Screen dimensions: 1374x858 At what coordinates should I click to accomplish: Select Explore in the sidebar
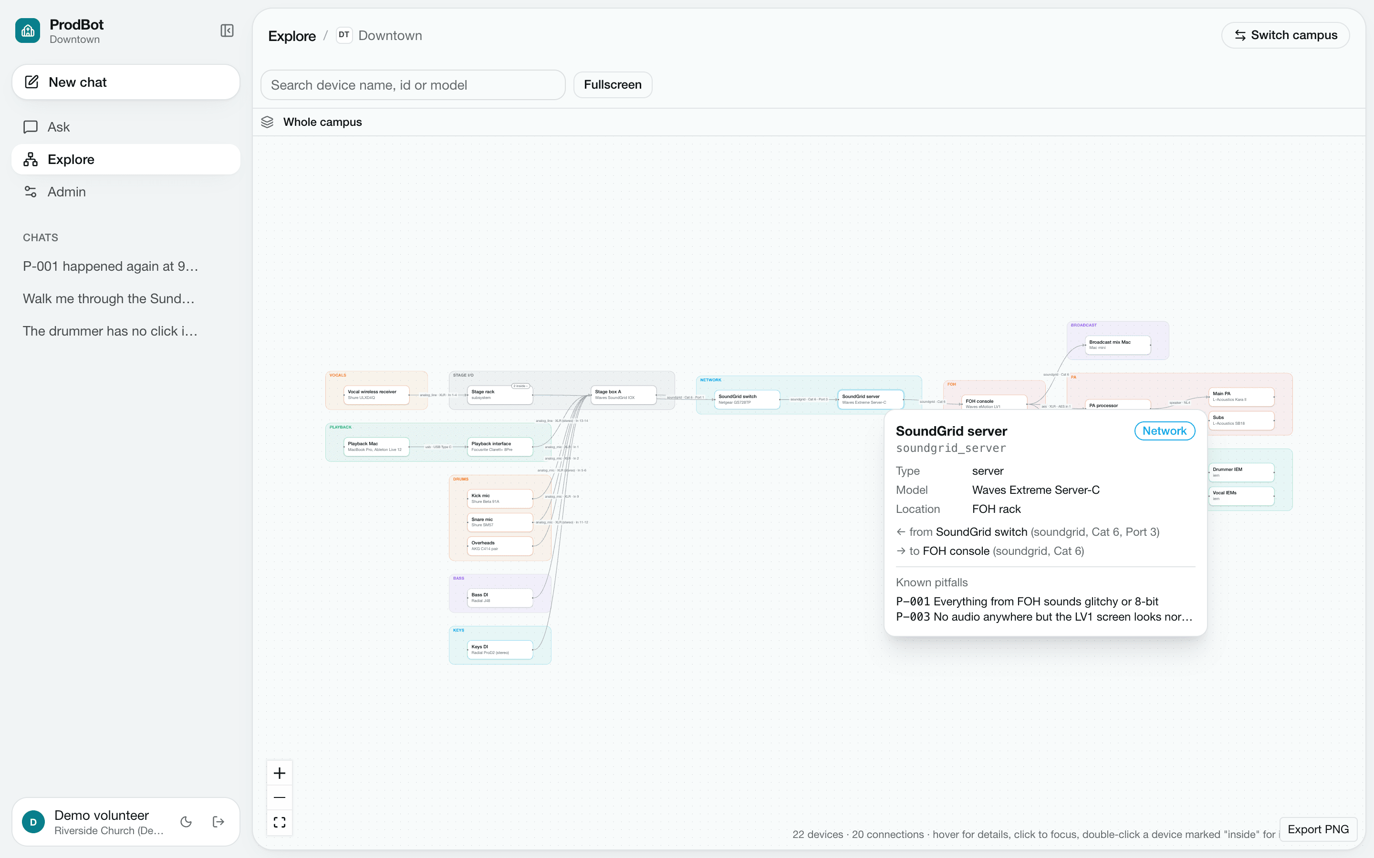[x=126, y=160]
